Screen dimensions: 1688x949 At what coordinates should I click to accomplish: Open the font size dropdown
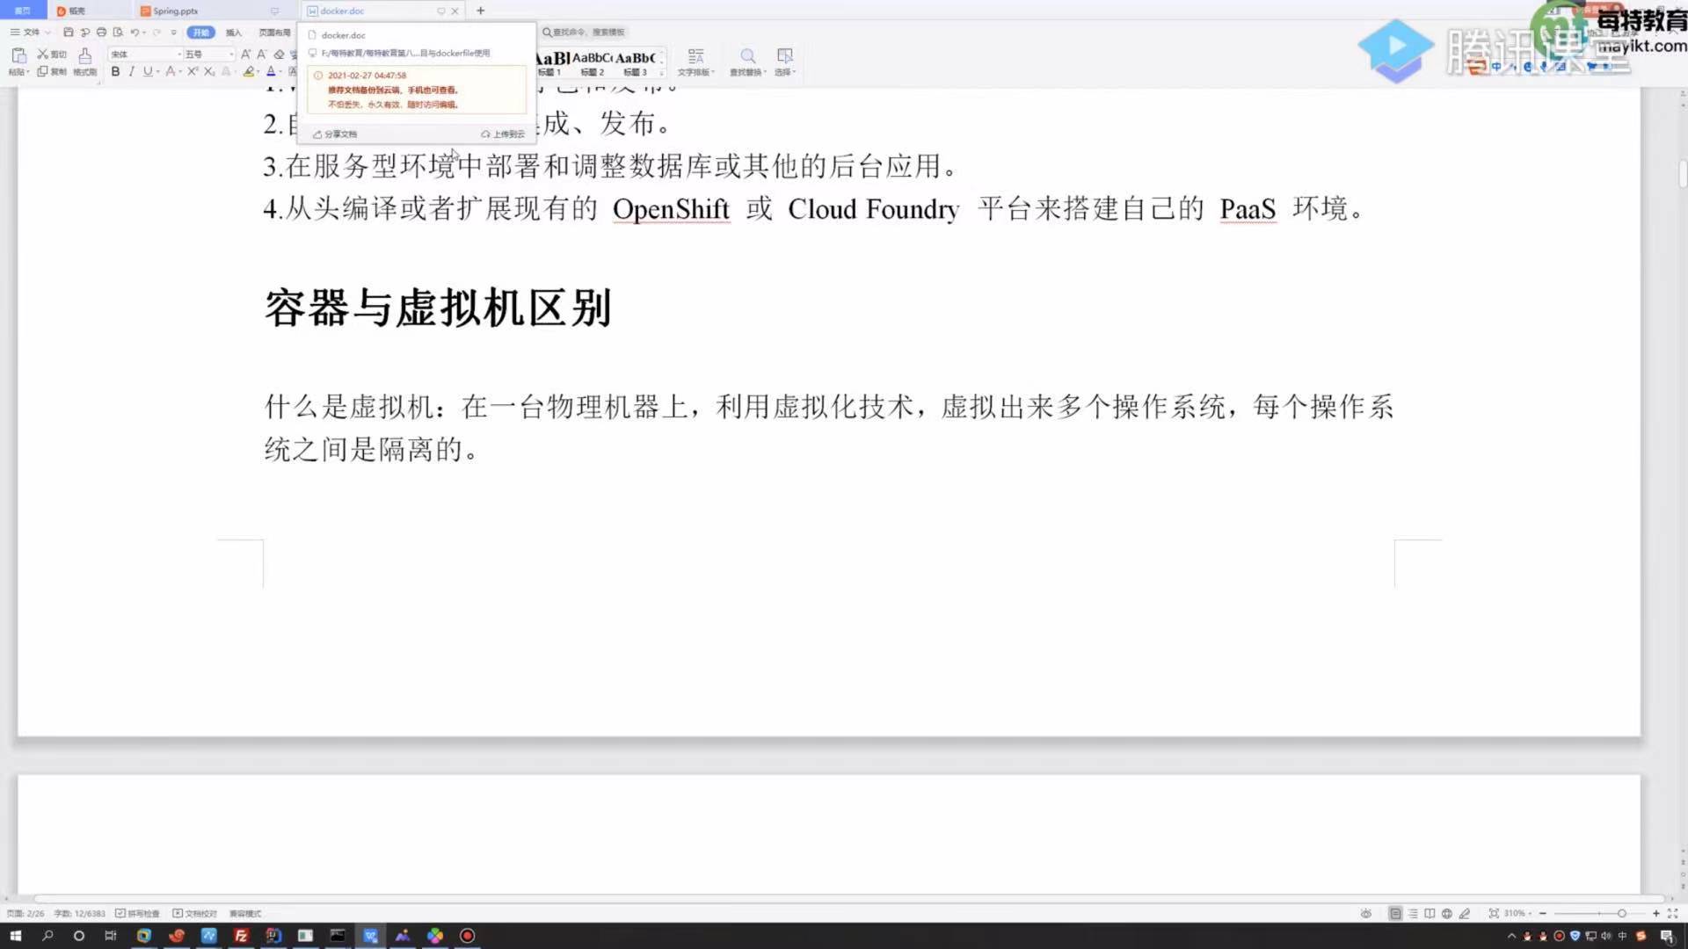[x=231, y=54]
